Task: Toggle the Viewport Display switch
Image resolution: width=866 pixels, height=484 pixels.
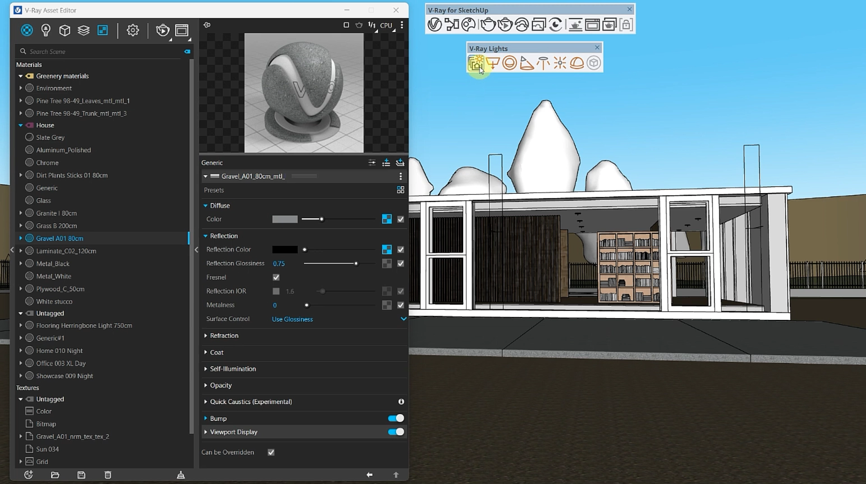Action: coord(396,432)
